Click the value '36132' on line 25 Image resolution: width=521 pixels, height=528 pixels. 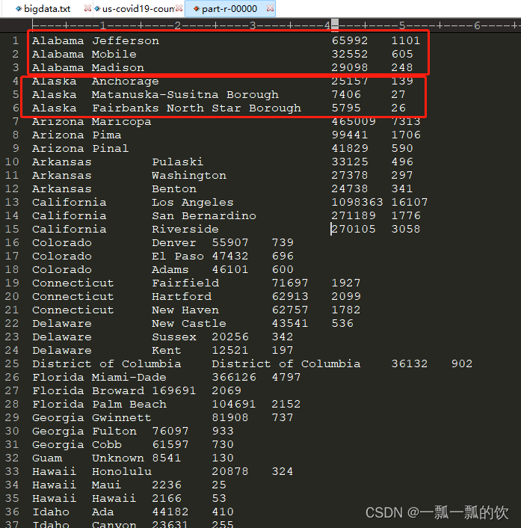coord(410,364)
